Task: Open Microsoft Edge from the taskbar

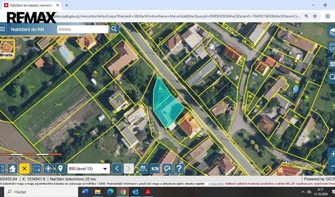Action: pyautogui.click(x=110, y=192)
